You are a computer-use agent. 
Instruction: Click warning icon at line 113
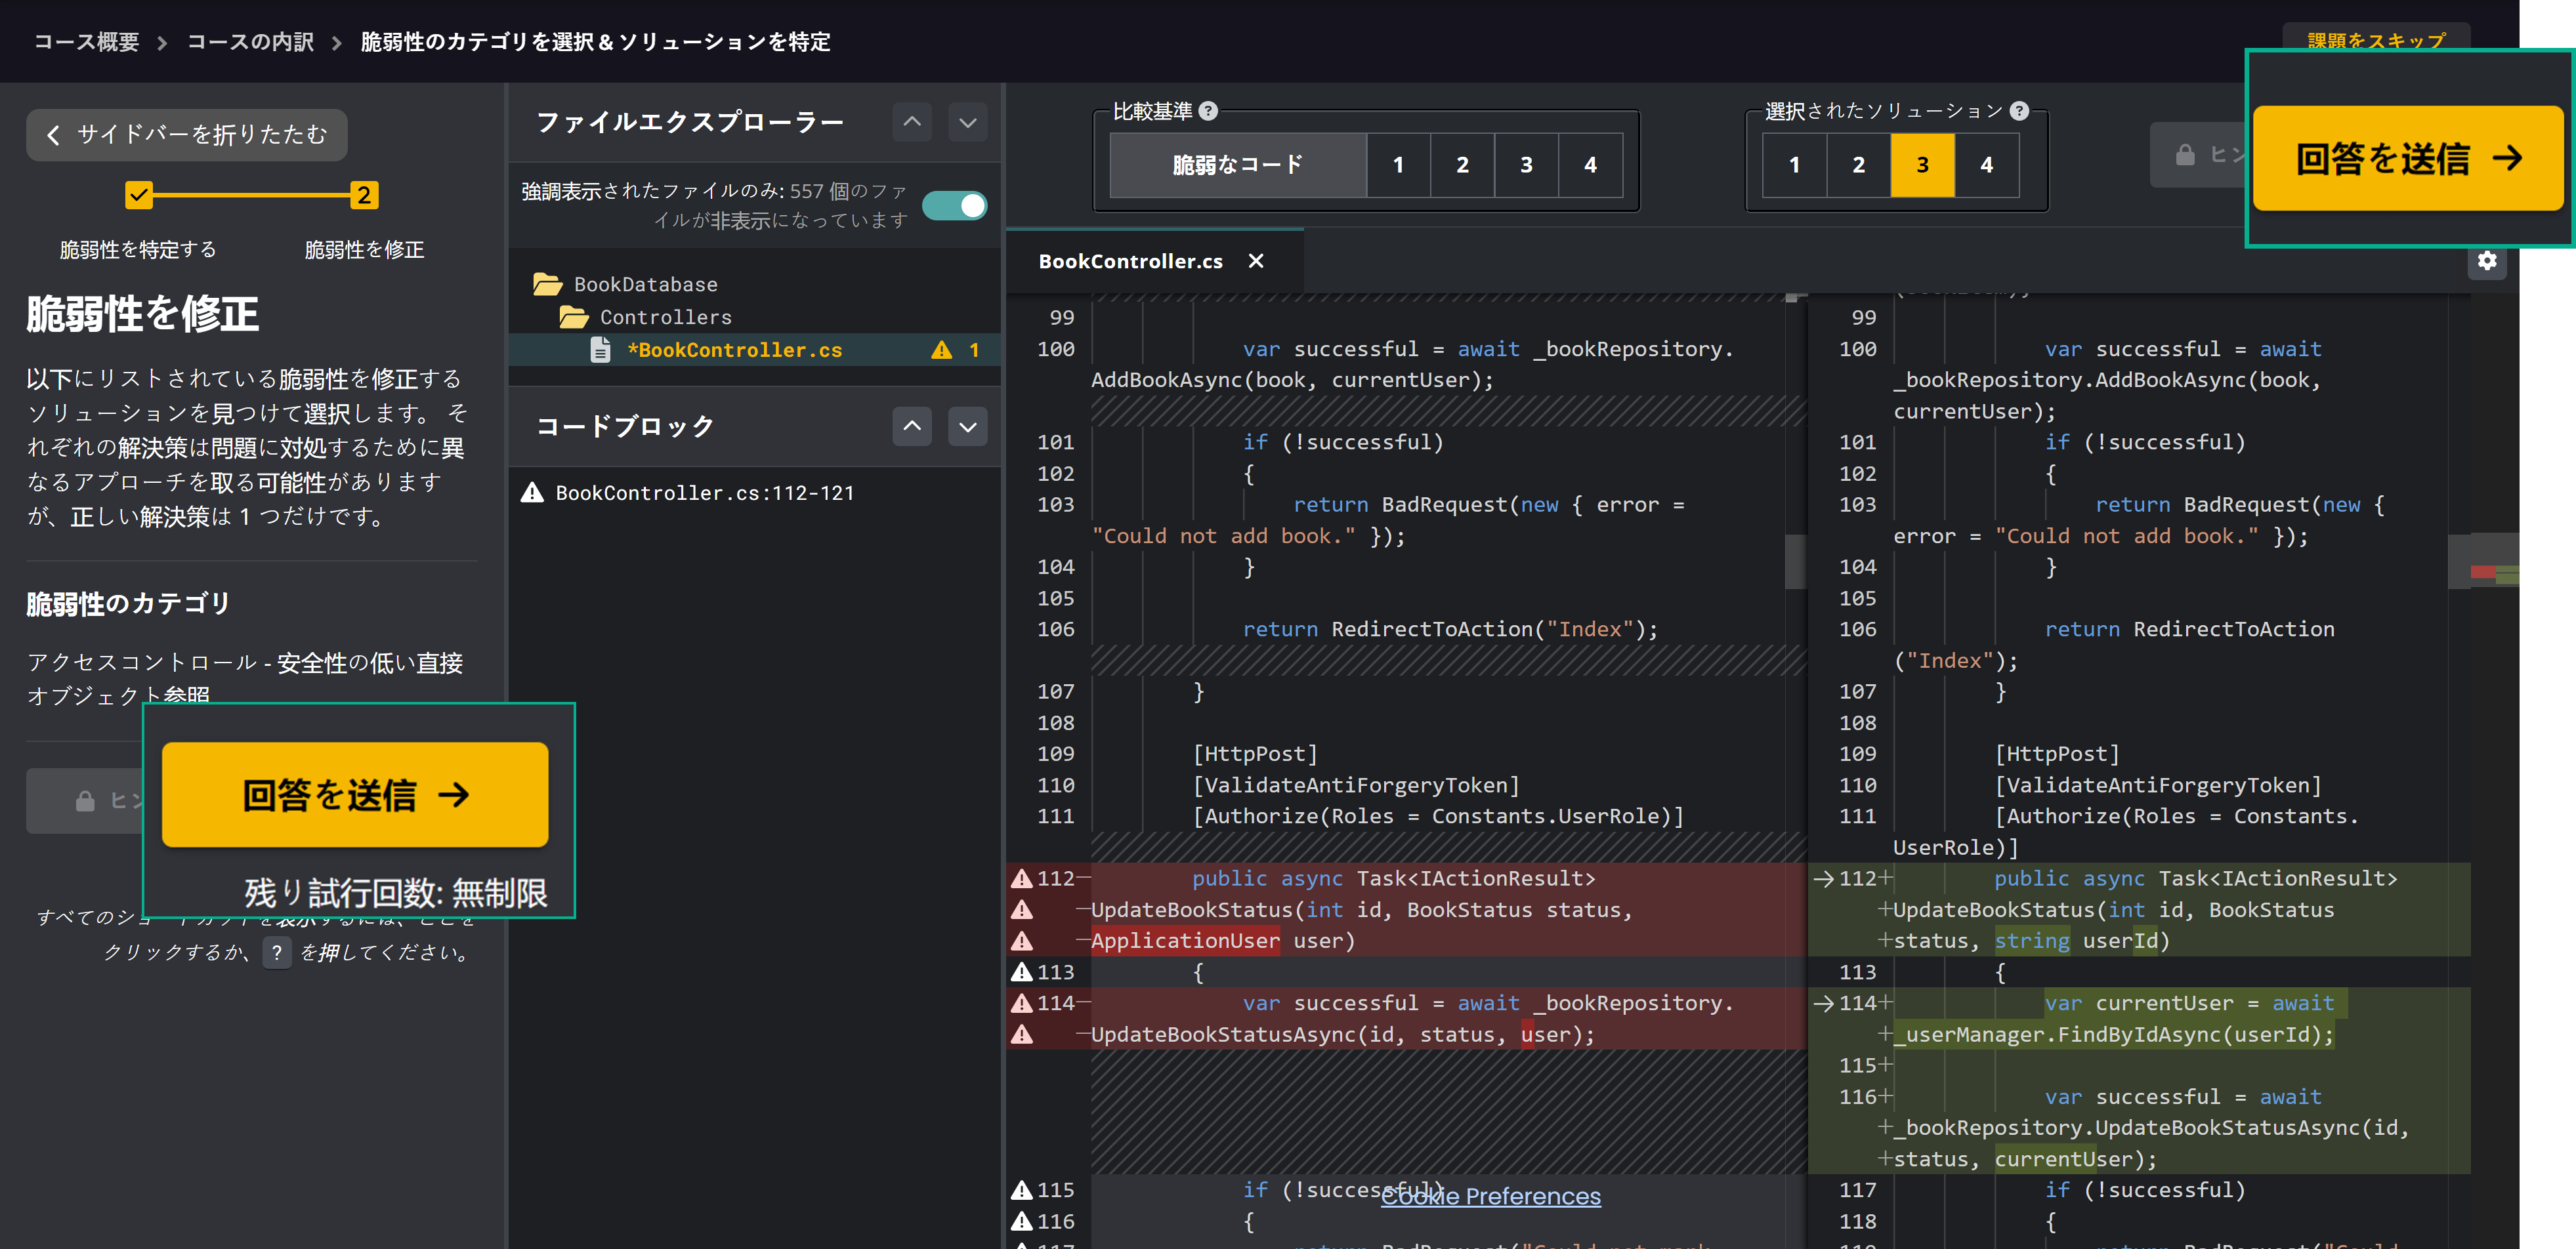click(1021, 972)
